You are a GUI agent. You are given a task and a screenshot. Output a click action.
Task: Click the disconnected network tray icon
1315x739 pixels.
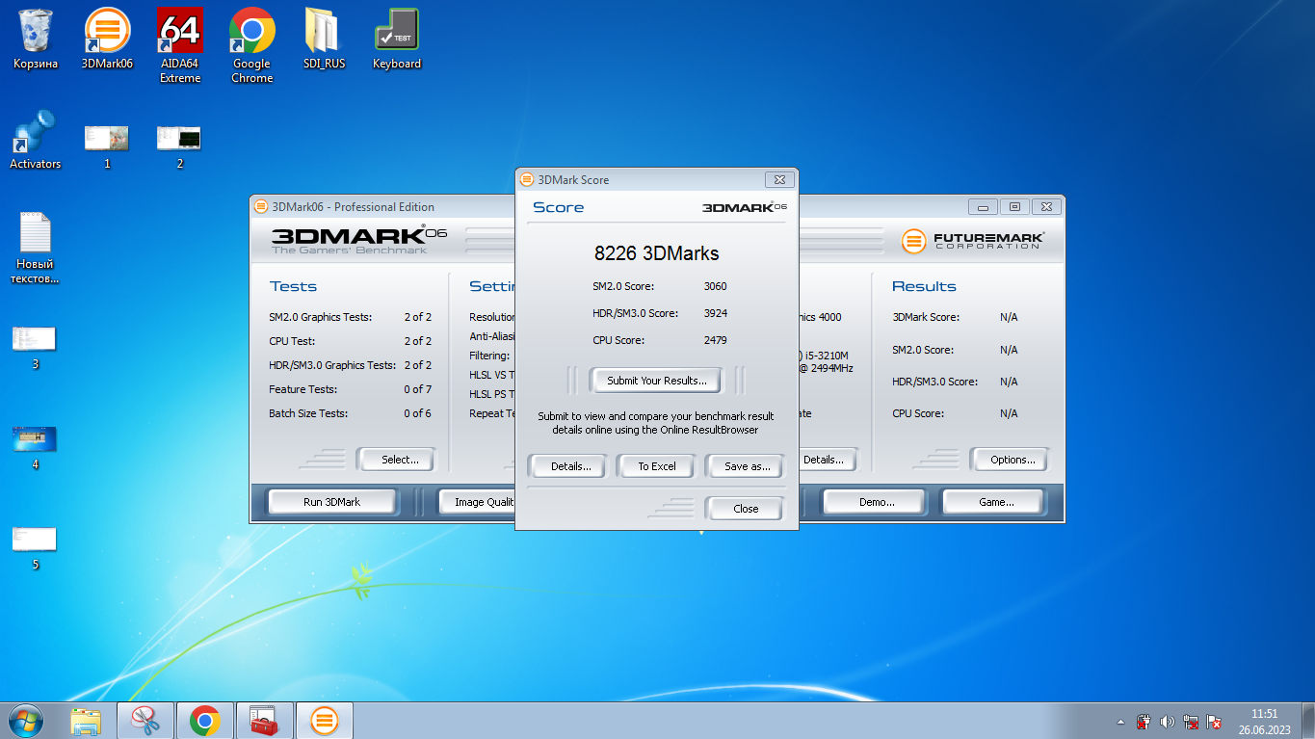pos(1192,722)
